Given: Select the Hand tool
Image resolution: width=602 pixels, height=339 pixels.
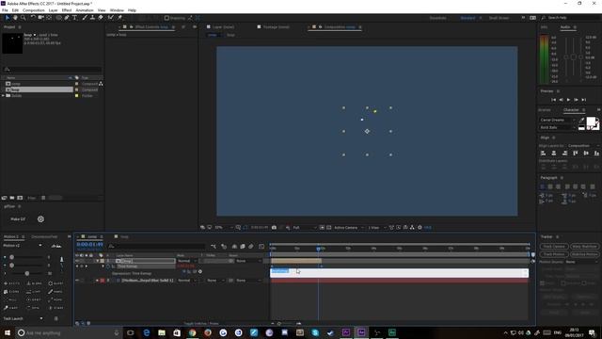Looking at the screenshot, I should [x=15, y=18].
